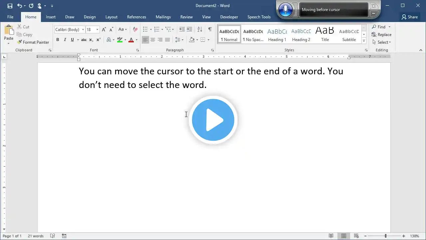
Task: Open the References tab
Action: point(136,17)
